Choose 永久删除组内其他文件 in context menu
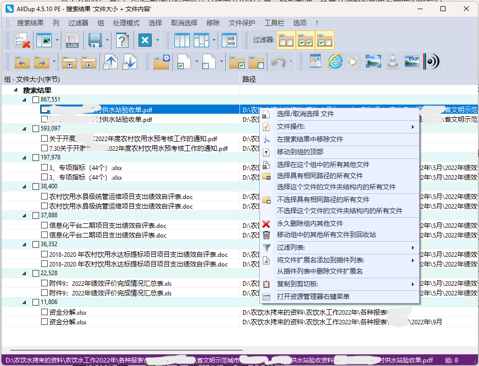Image resolution: width=479 pixels, height=366 pixels. point(339,224)
